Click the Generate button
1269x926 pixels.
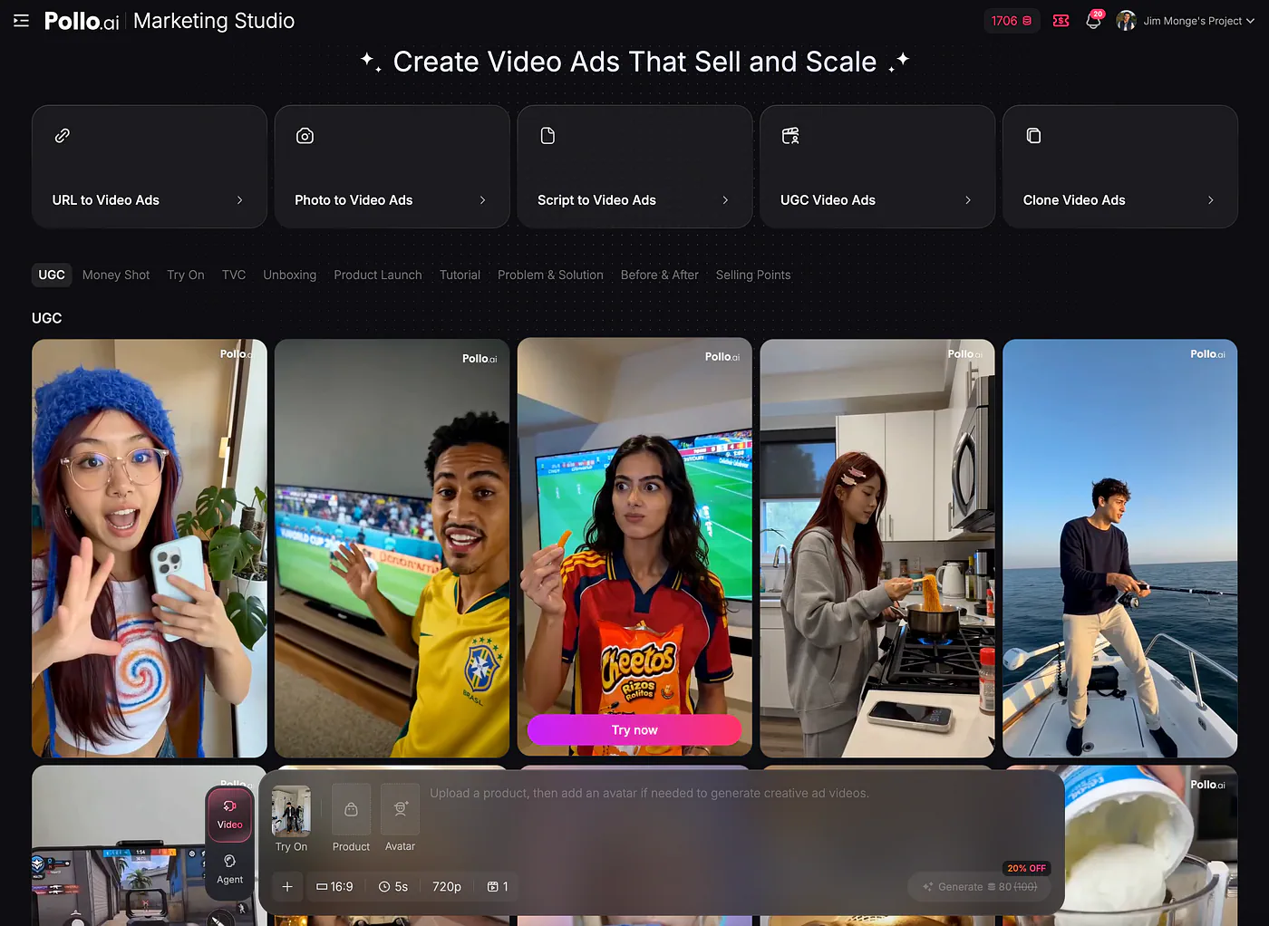click(x=979, y=887)
